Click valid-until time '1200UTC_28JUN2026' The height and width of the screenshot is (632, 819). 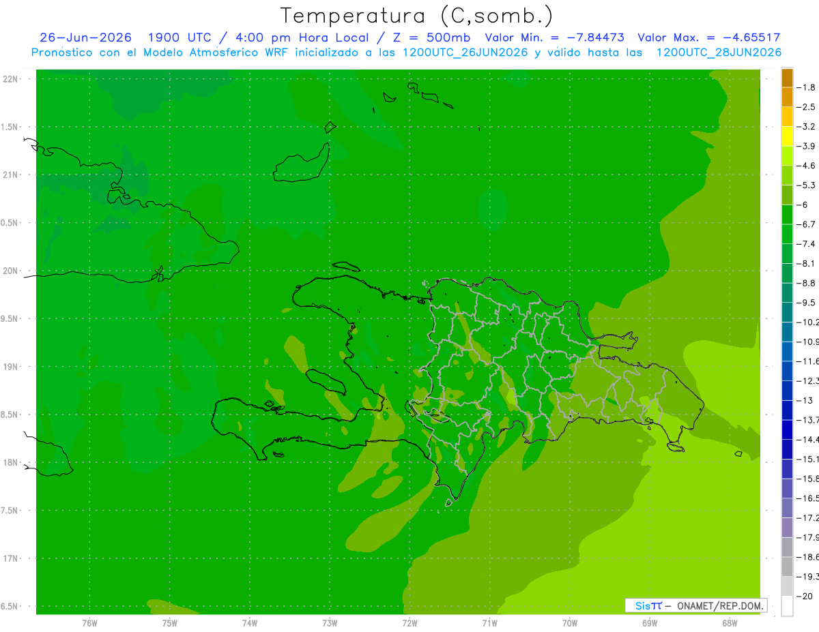719,52
